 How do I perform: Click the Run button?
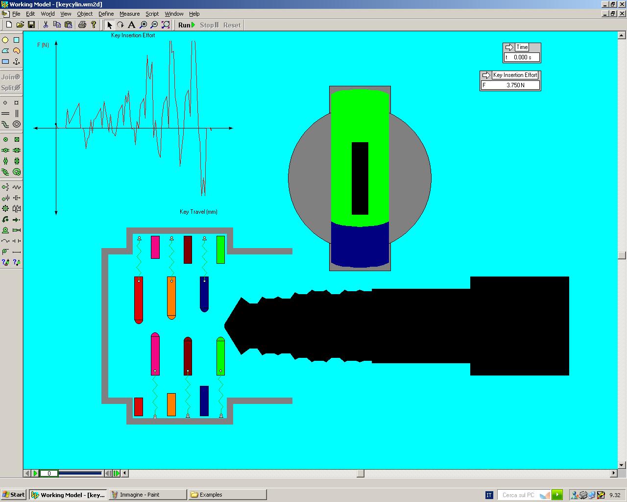point(187,25)
